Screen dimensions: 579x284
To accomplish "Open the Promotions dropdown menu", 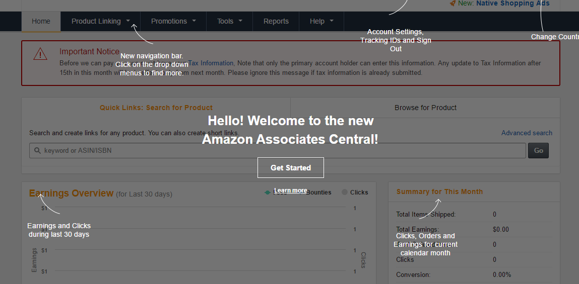I will [x=173, y=22].
